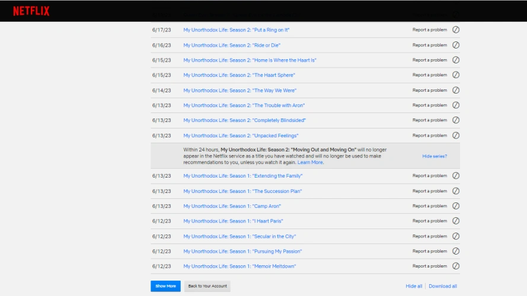The image size is (527, 296).
Task: Hide "Extending the Family" episode from history
Action: pos(455,176)
